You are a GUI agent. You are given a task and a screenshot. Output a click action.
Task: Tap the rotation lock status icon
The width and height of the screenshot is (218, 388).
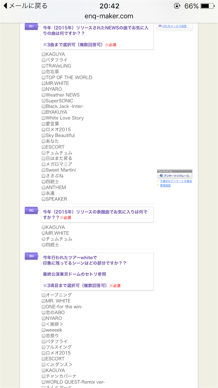[x=177, y=6]
